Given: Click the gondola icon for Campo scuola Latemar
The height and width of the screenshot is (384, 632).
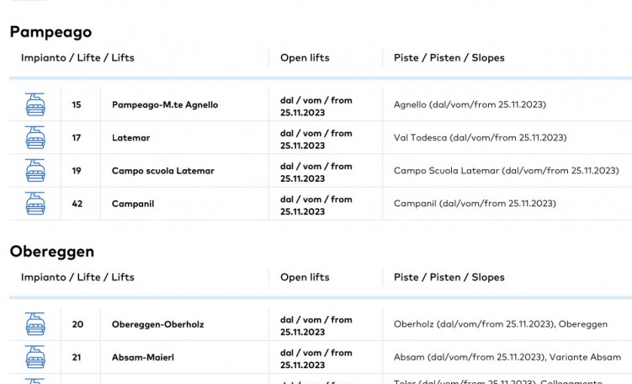Looking at the screenshot, I should 35,170.
